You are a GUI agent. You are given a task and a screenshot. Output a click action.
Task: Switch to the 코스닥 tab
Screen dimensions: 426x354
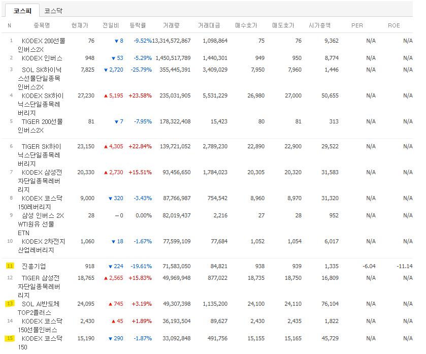pyautogui.click(x=53, y=11)
